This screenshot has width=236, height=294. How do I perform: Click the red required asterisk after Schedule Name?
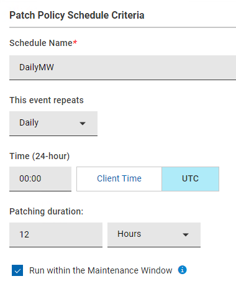[x=75, y=42]
